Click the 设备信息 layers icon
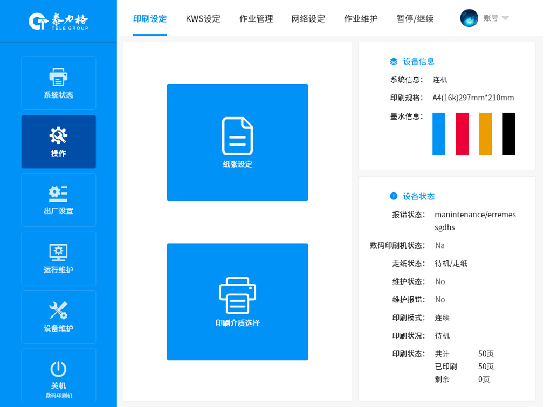 394,62
